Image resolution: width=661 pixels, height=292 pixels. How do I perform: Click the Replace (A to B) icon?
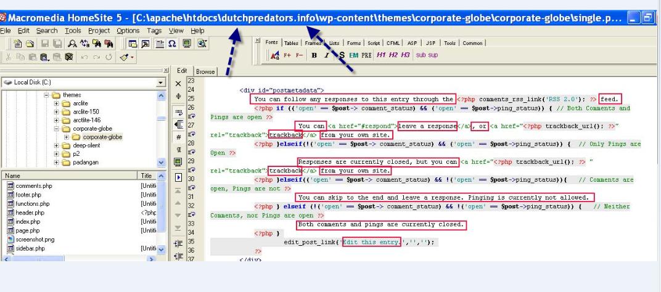coord(84,43)
